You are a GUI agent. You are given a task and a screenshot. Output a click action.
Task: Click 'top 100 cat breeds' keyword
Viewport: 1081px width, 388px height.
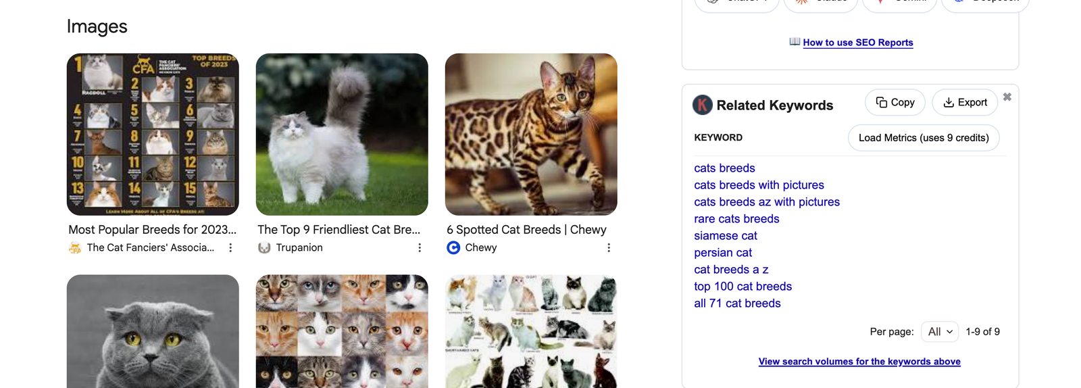click(743, 287)
